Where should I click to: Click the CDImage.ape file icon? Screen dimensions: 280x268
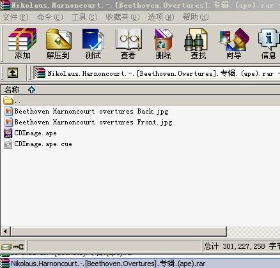[8, 133]
